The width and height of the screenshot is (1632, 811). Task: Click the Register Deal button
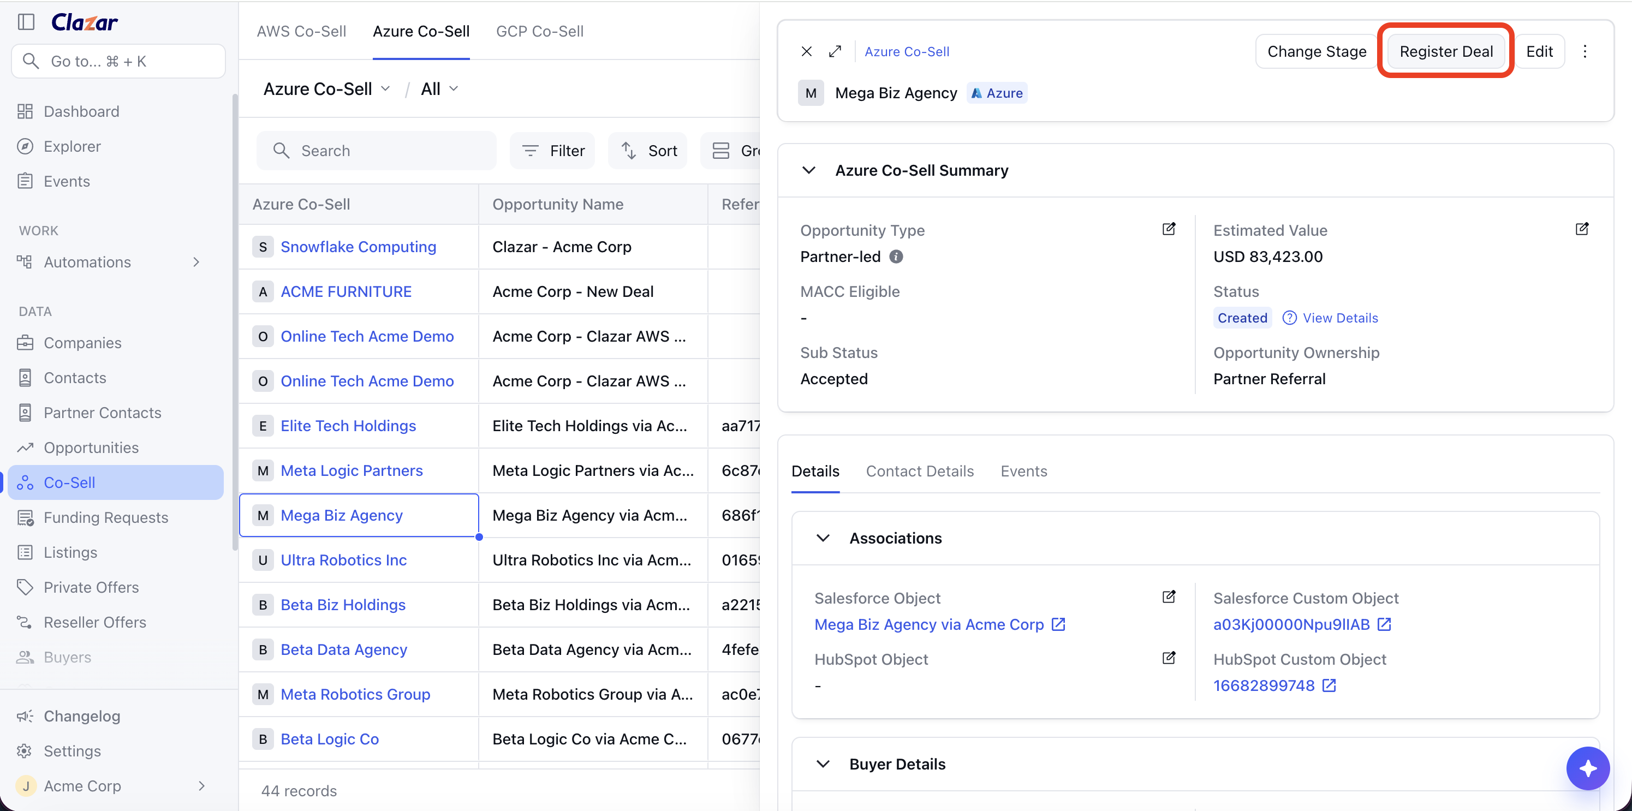[x=1446, y=51]
